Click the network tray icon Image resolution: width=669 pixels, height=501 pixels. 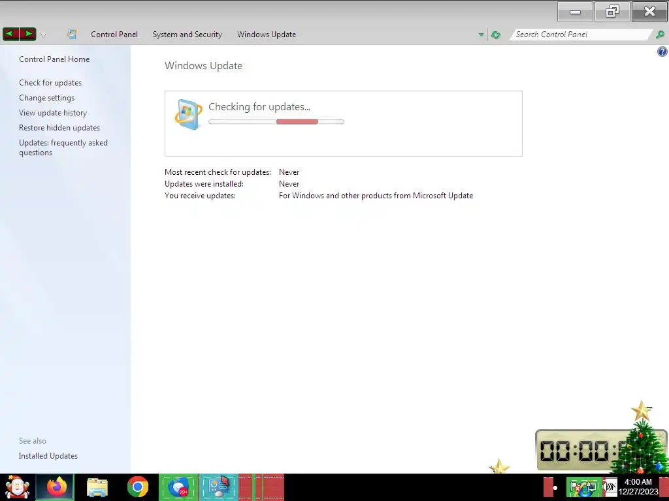click(x=591, y=488)
